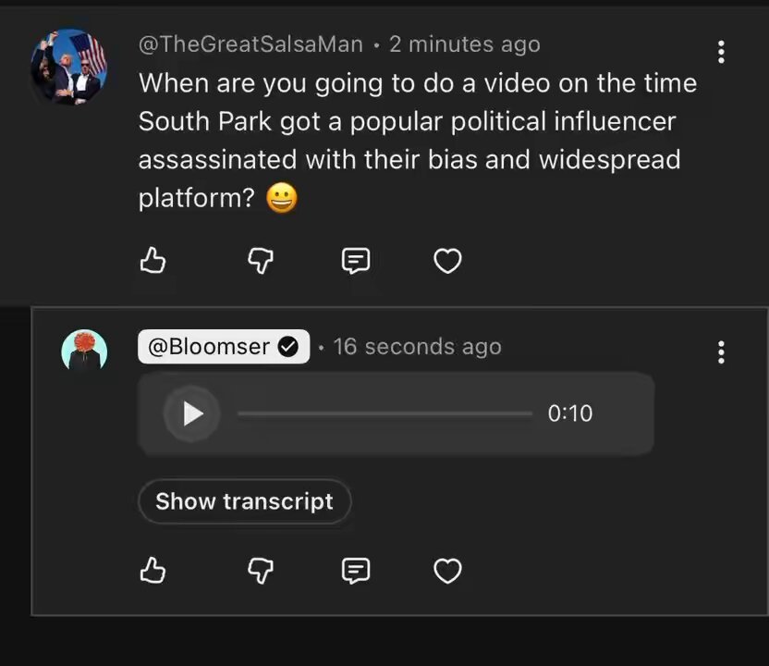Give thumbs up to Bloomser's reply

click(153, 571)
